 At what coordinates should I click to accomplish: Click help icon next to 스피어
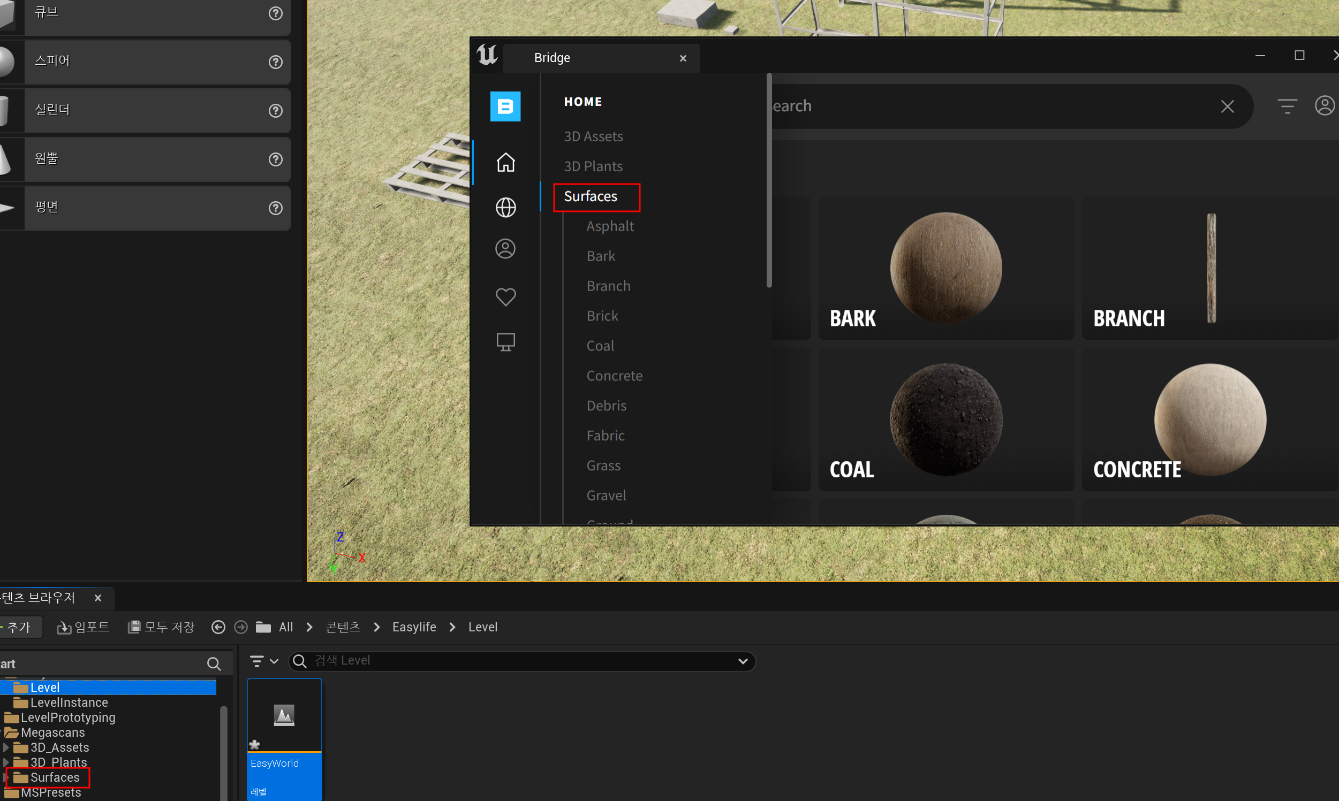(275, 62)
